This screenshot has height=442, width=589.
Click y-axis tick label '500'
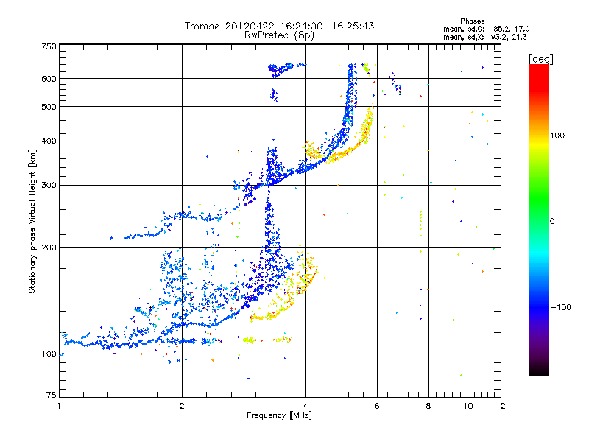pos(49,107)
